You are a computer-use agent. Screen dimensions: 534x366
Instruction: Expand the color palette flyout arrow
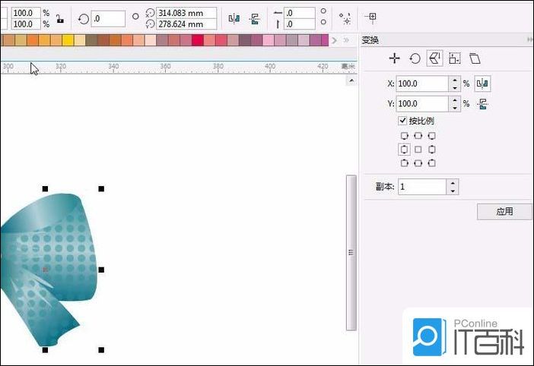tap(335, 40)
